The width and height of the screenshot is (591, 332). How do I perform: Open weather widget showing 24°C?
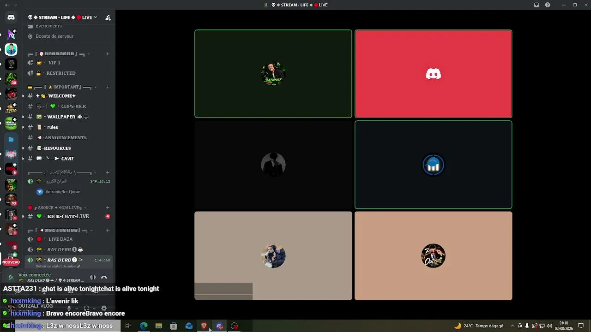point(479,326)
